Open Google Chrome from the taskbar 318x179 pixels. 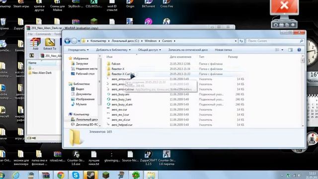pos(61,175)
